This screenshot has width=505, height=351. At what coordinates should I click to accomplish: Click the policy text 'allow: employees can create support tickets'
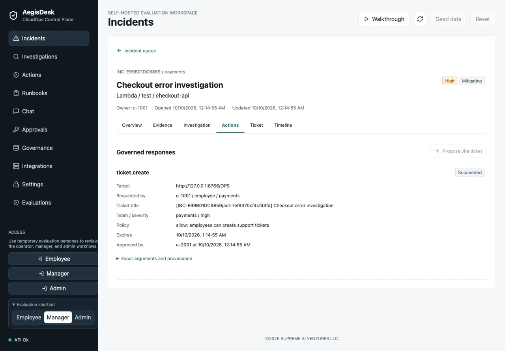[223, 225]
